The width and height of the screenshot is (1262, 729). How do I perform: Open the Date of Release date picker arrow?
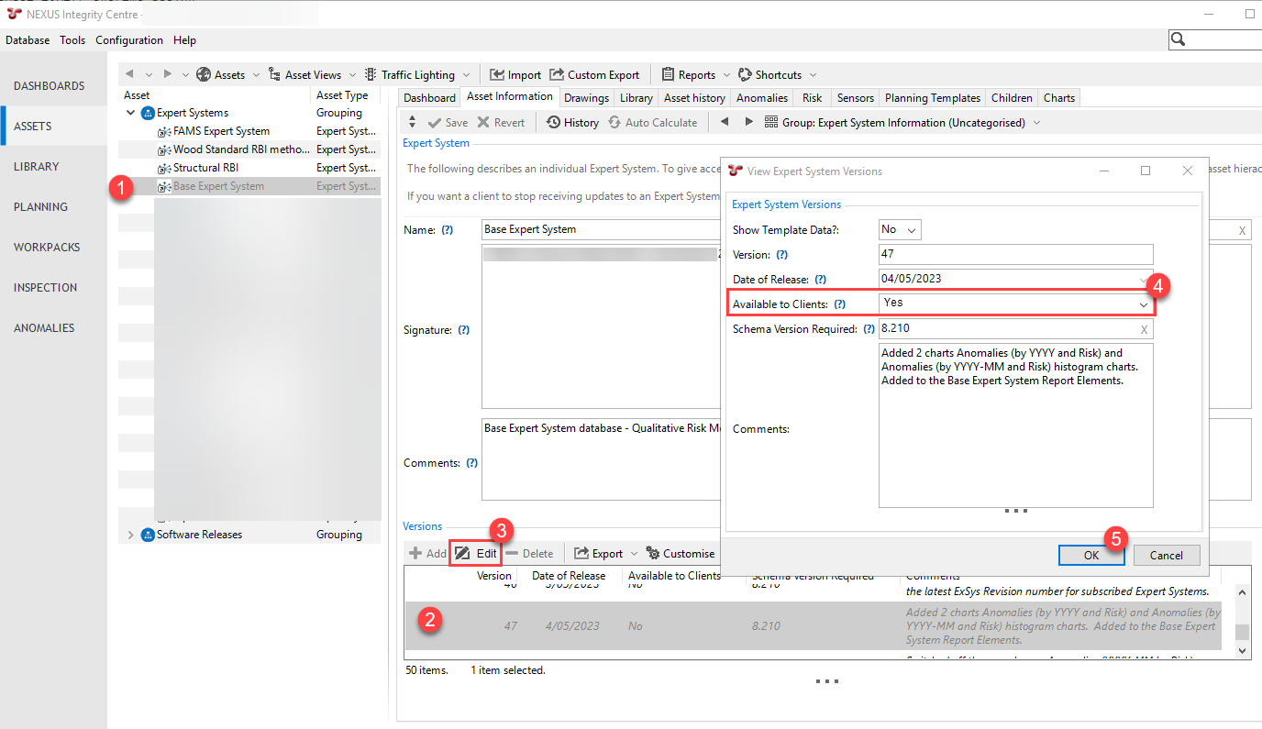point(1144,280)
